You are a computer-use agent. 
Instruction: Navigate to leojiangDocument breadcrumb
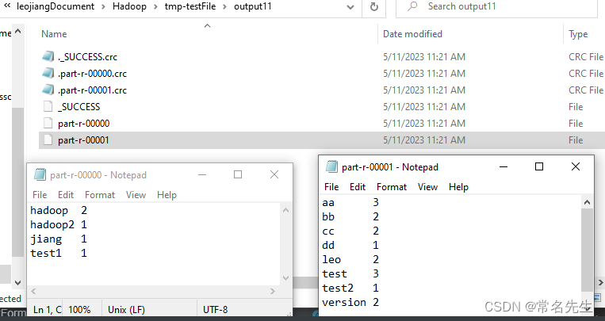click(56, 6)
